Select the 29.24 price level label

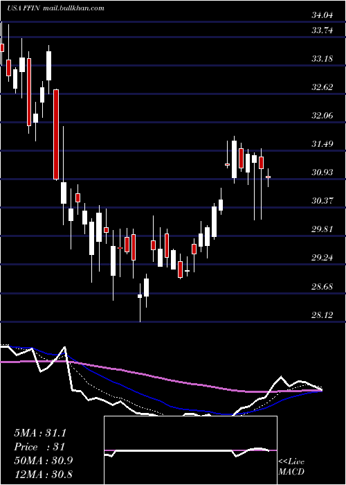click(x=322, y=258)
